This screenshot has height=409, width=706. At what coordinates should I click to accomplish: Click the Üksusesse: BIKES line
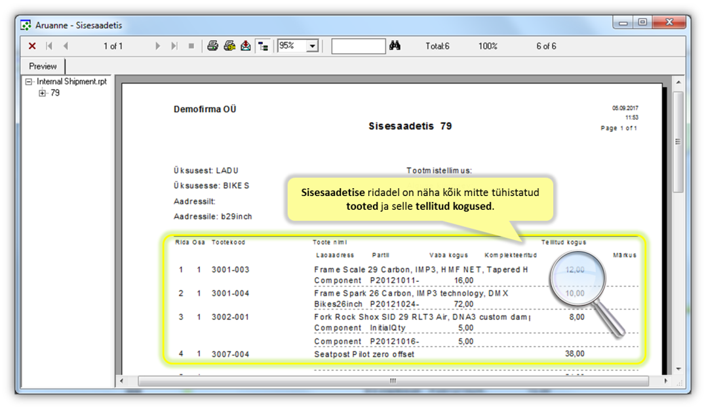[212, 185]
